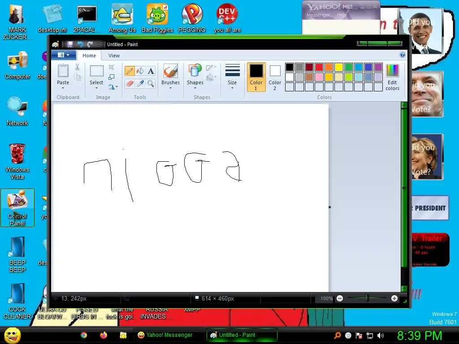Click Firefox icon on the taskbar
Viewport: 459px width, 344px height.
pos(104,335)
